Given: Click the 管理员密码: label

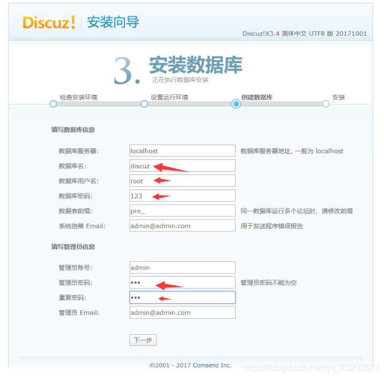Looking at the screenshot, I should click(x=75, y=282).
